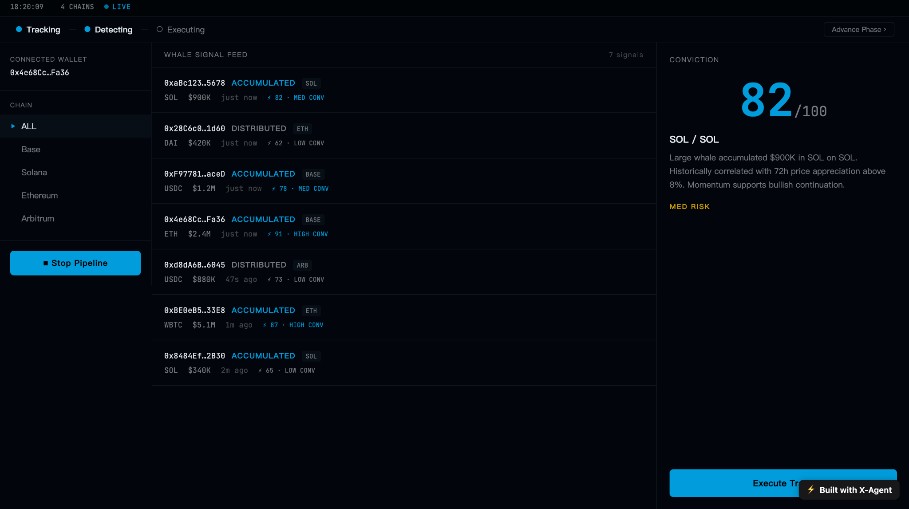Click the Tracking phase step
909x509 pixels.
coord(38,30)
